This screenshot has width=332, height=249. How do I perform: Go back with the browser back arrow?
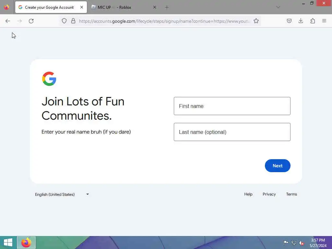pyautogui.click(x=8, y=21)
